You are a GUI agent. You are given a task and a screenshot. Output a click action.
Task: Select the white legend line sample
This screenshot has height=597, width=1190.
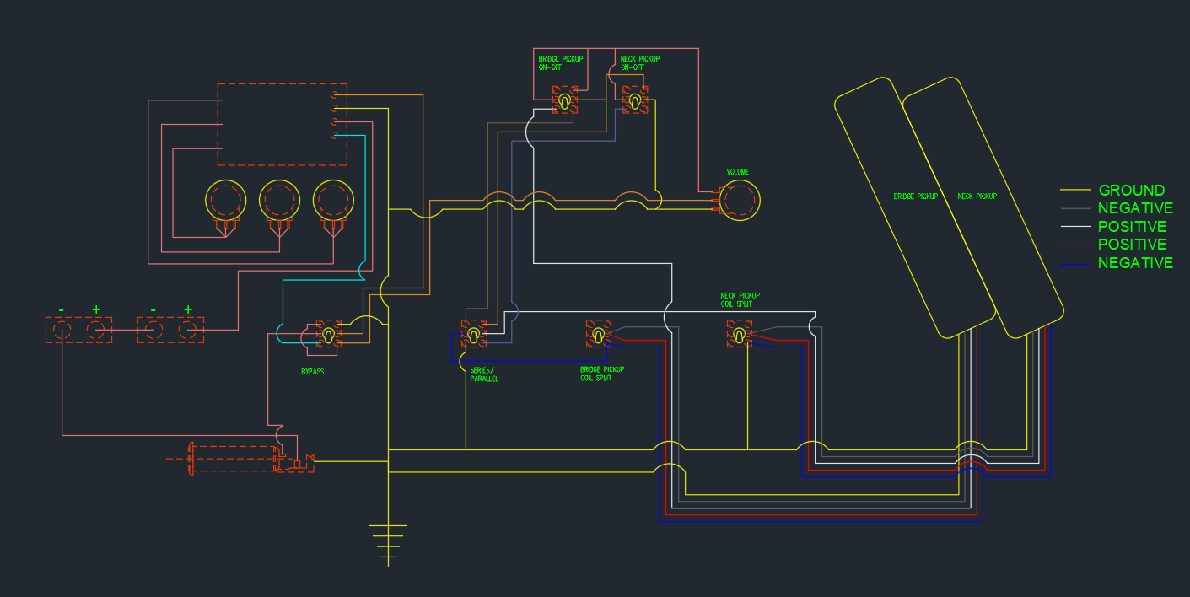(1075, 227)
